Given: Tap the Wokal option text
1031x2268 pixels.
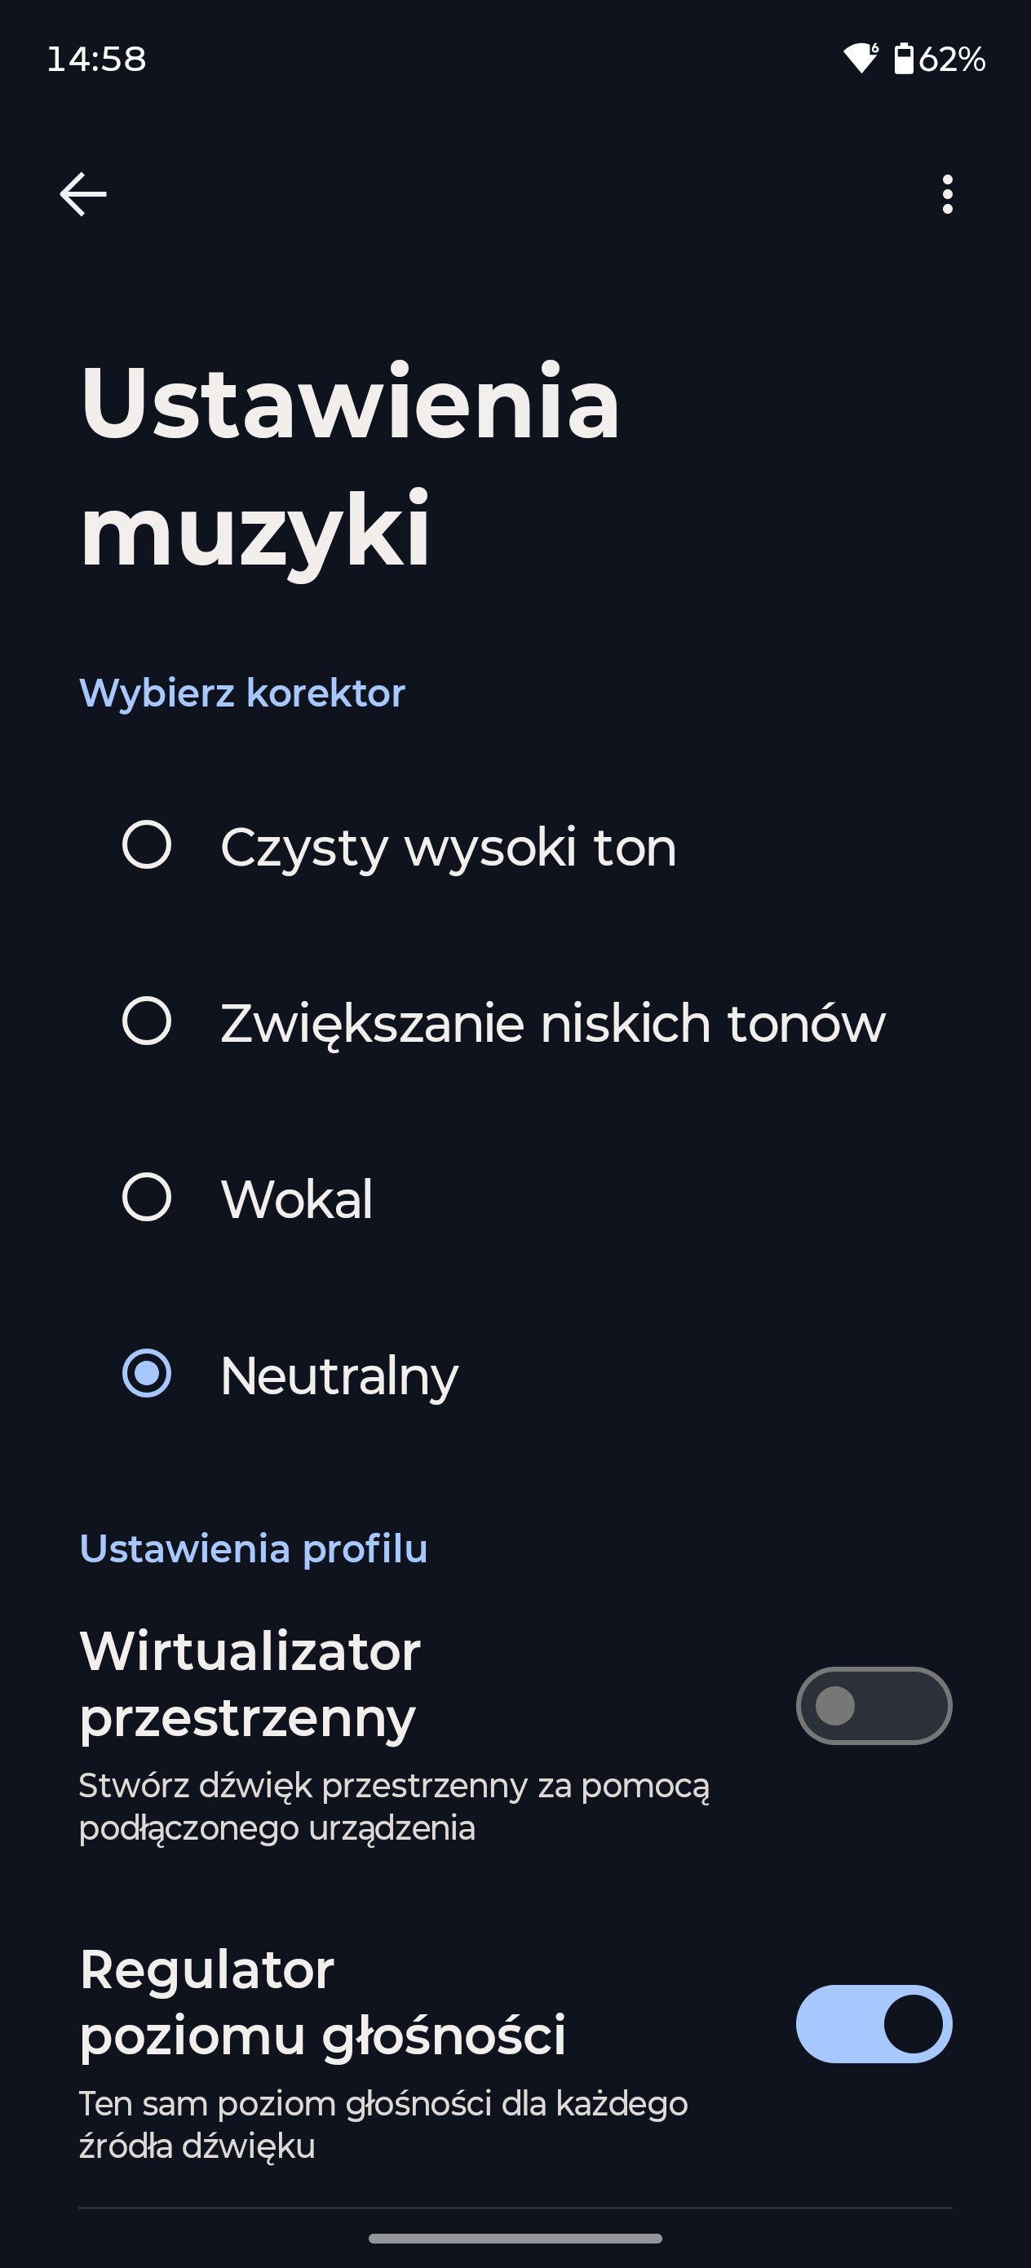Looking at the screenshot, I should (297, 1199).
